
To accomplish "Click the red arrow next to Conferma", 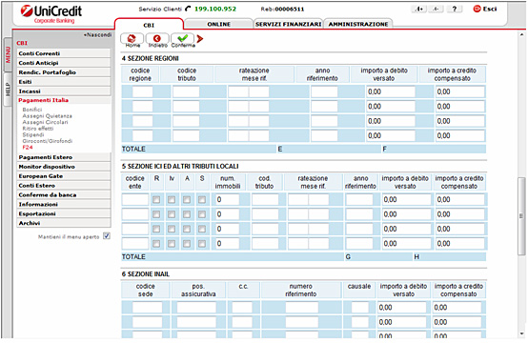I will [200, 39].
